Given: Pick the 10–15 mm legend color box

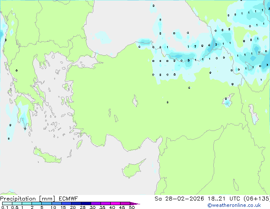Looking at the screenshot, I should pyautogui.click(x=56, y=203).
